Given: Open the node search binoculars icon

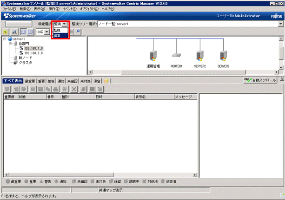Looking at the screenshot, I should click(x=14, y=32).
